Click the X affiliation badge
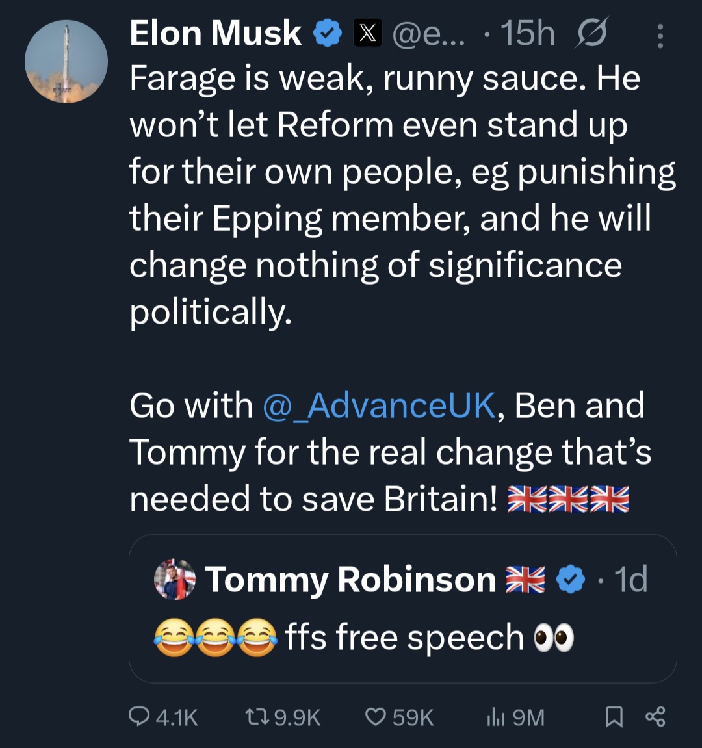The width and height of the screenshot is (702, 748). tap(368, 34)
